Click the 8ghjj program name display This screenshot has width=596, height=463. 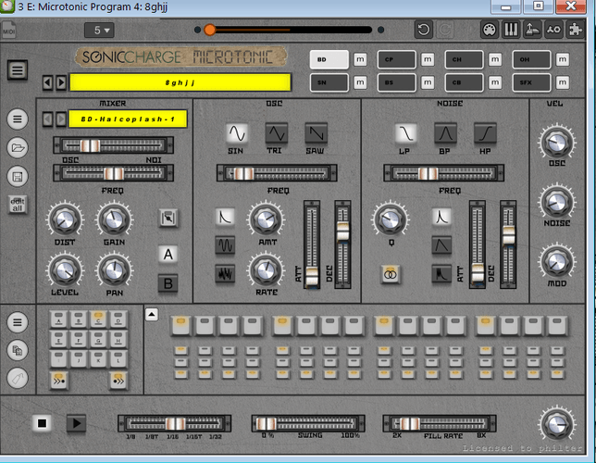tap(180, 82)
